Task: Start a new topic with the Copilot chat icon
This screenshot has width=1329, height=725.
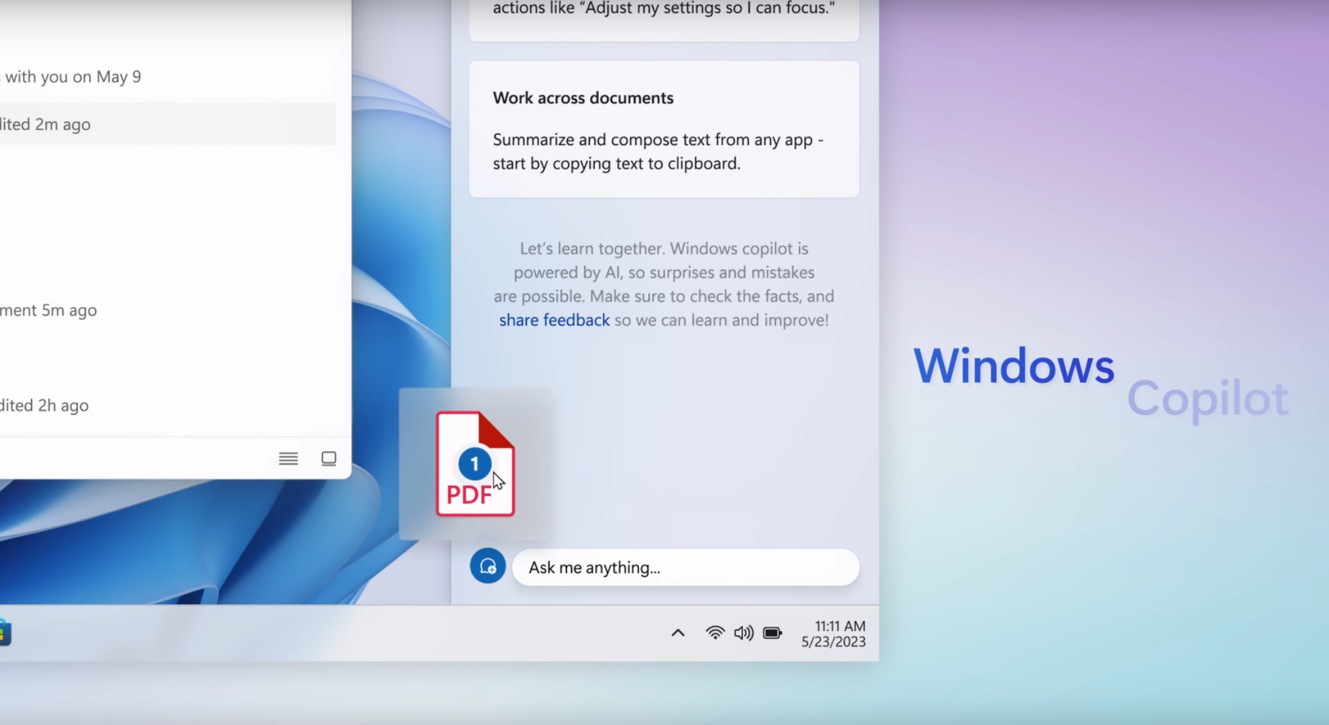Action: (488, 567)
